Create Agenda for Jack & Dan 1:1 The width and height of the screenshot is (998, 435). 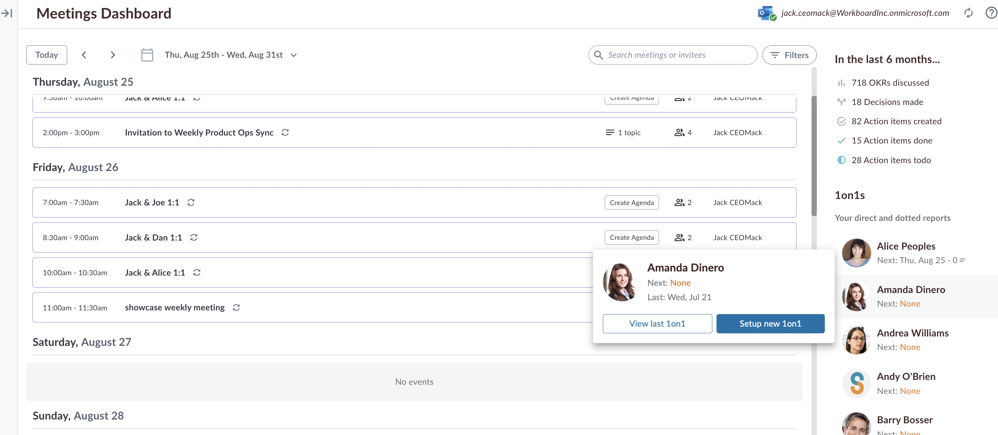(631, 237)
